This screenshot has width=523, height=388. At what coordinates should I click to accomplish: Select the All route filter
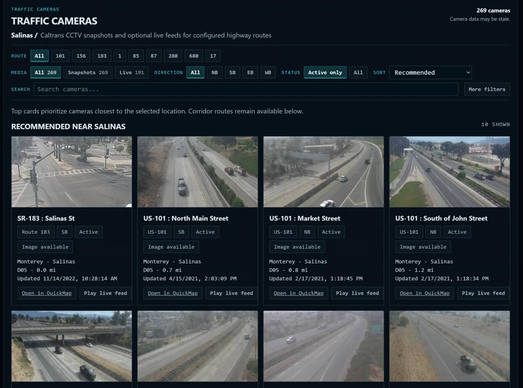coord(39,56)
